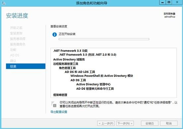Click the 导出配置设置 link
Image resolution: width=183 pixels, height=129 pixels.
pyautogui.click(x=59, y=112)
